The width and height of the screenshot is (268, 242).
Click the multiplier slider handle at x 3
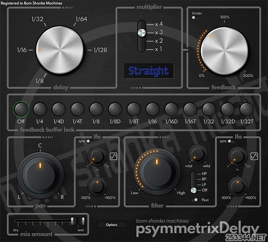click(x=142, y=33)
